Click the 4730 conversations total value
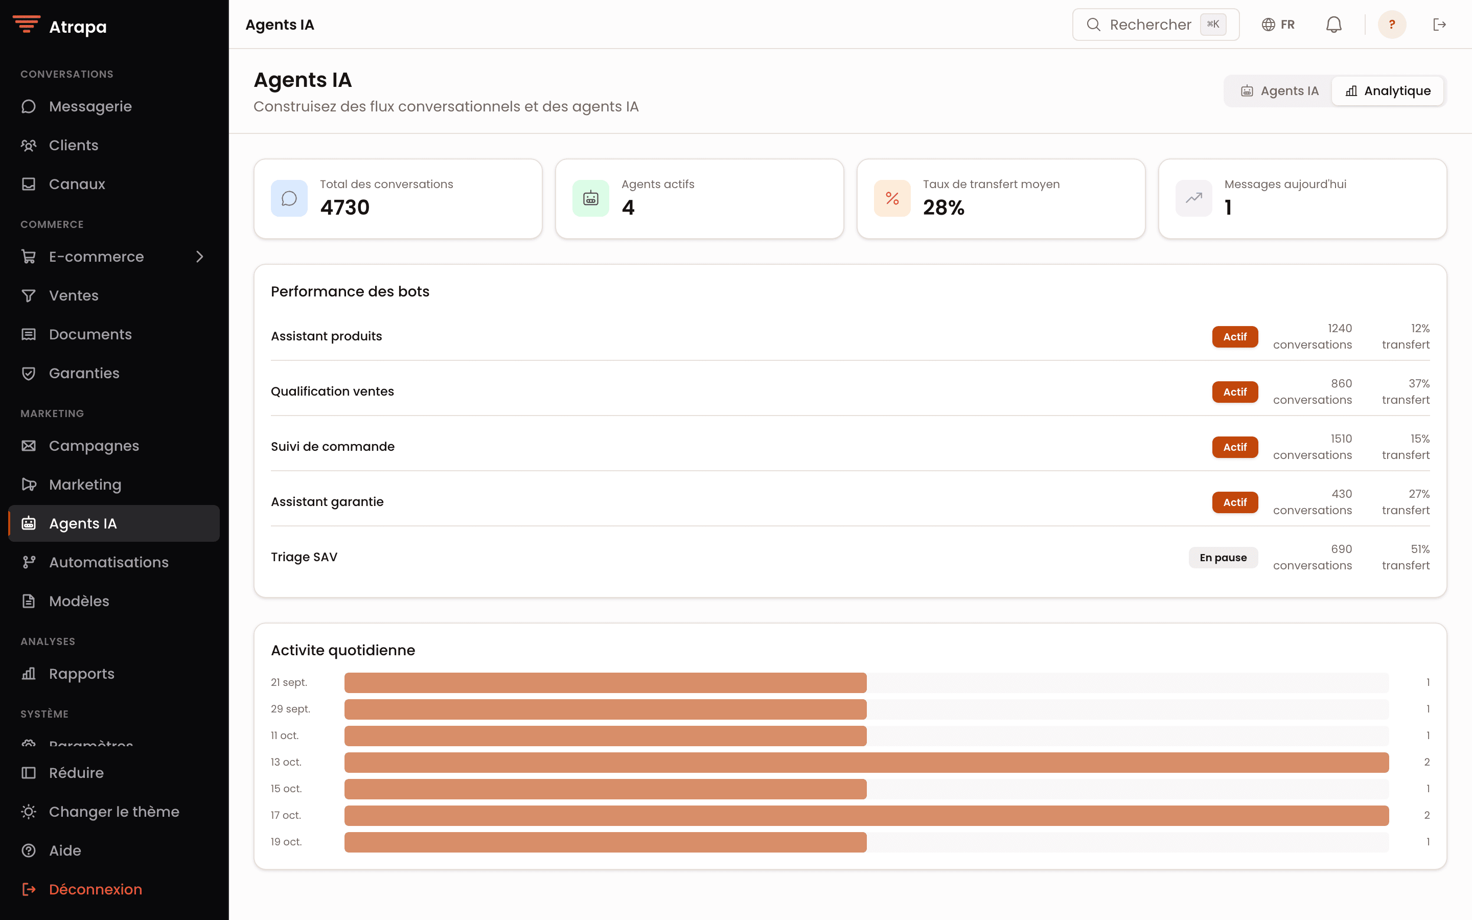 (x=345, y=208)
